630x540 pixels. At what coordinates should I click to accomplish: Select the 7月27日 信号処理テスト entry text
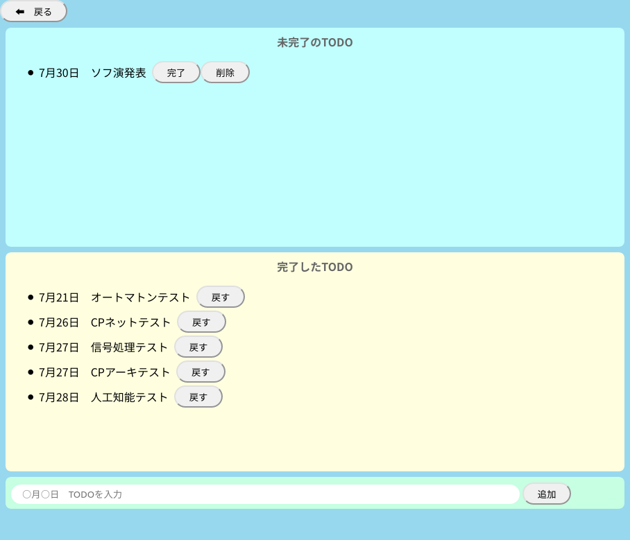point(103,347)
